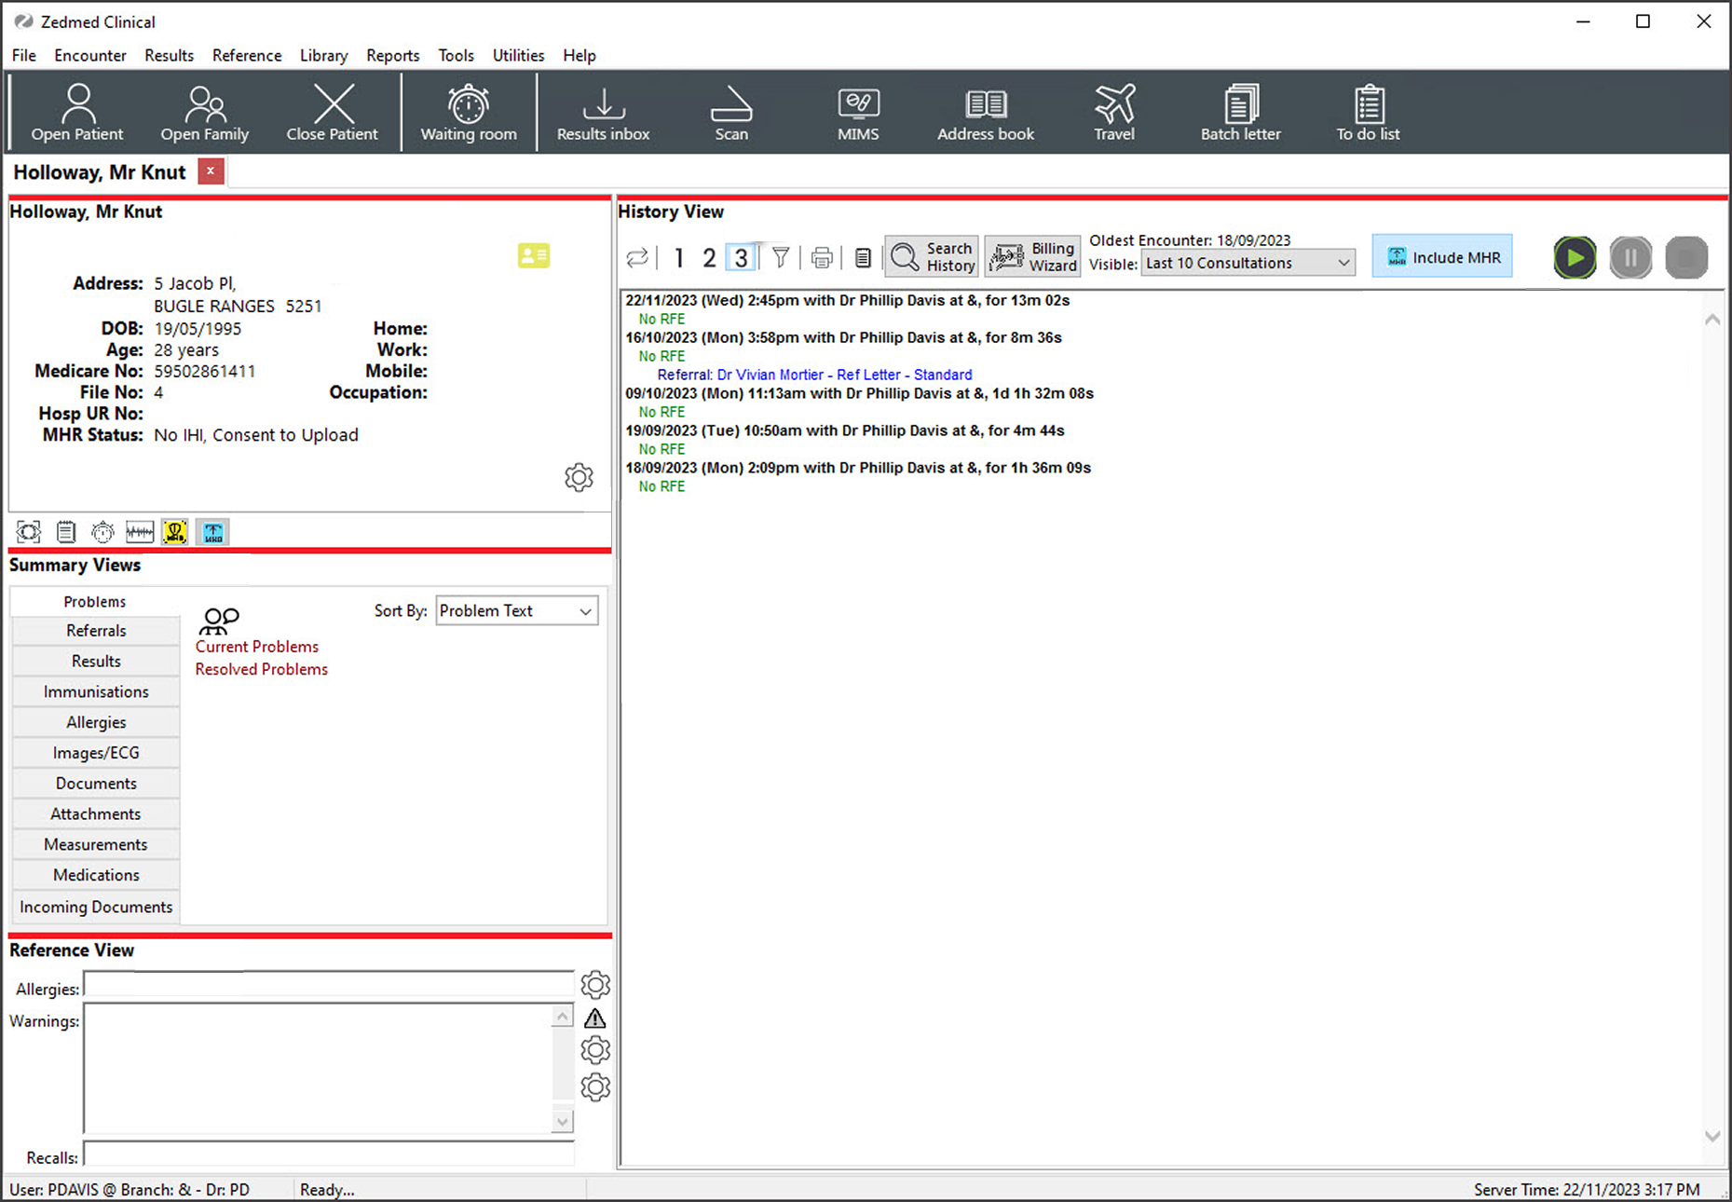Screen dimensions: 1732x1202
Task: Print the history view
Action: point(821,258)
